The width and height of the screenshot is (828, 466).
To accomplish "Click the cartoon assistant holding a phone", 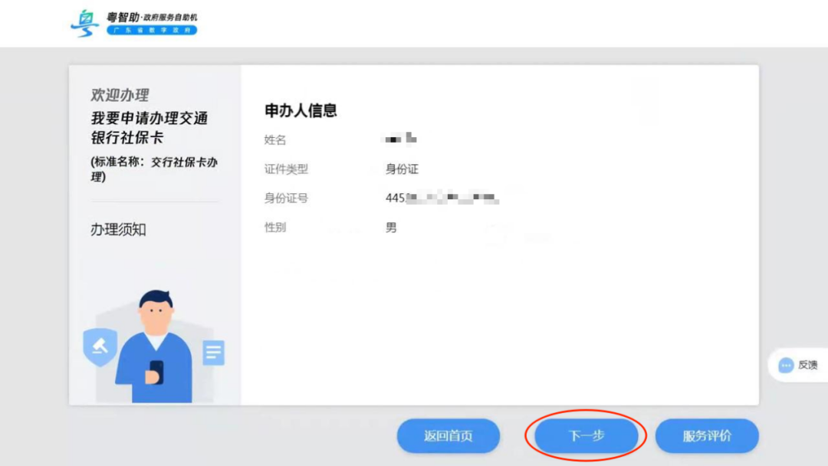I will click(157, 337).
